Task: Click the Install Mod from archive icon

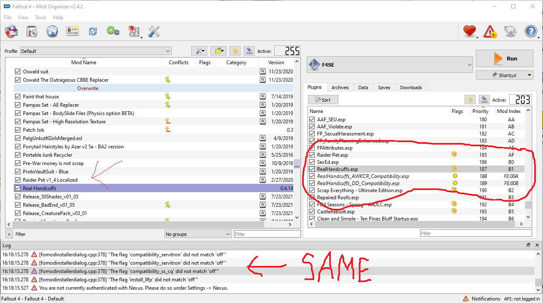Action: pyautogui.click(x=32, y=31)
